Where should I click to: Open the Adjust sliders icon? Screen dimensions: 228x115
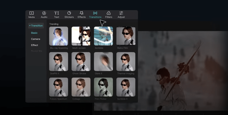[x=121, y=13]
